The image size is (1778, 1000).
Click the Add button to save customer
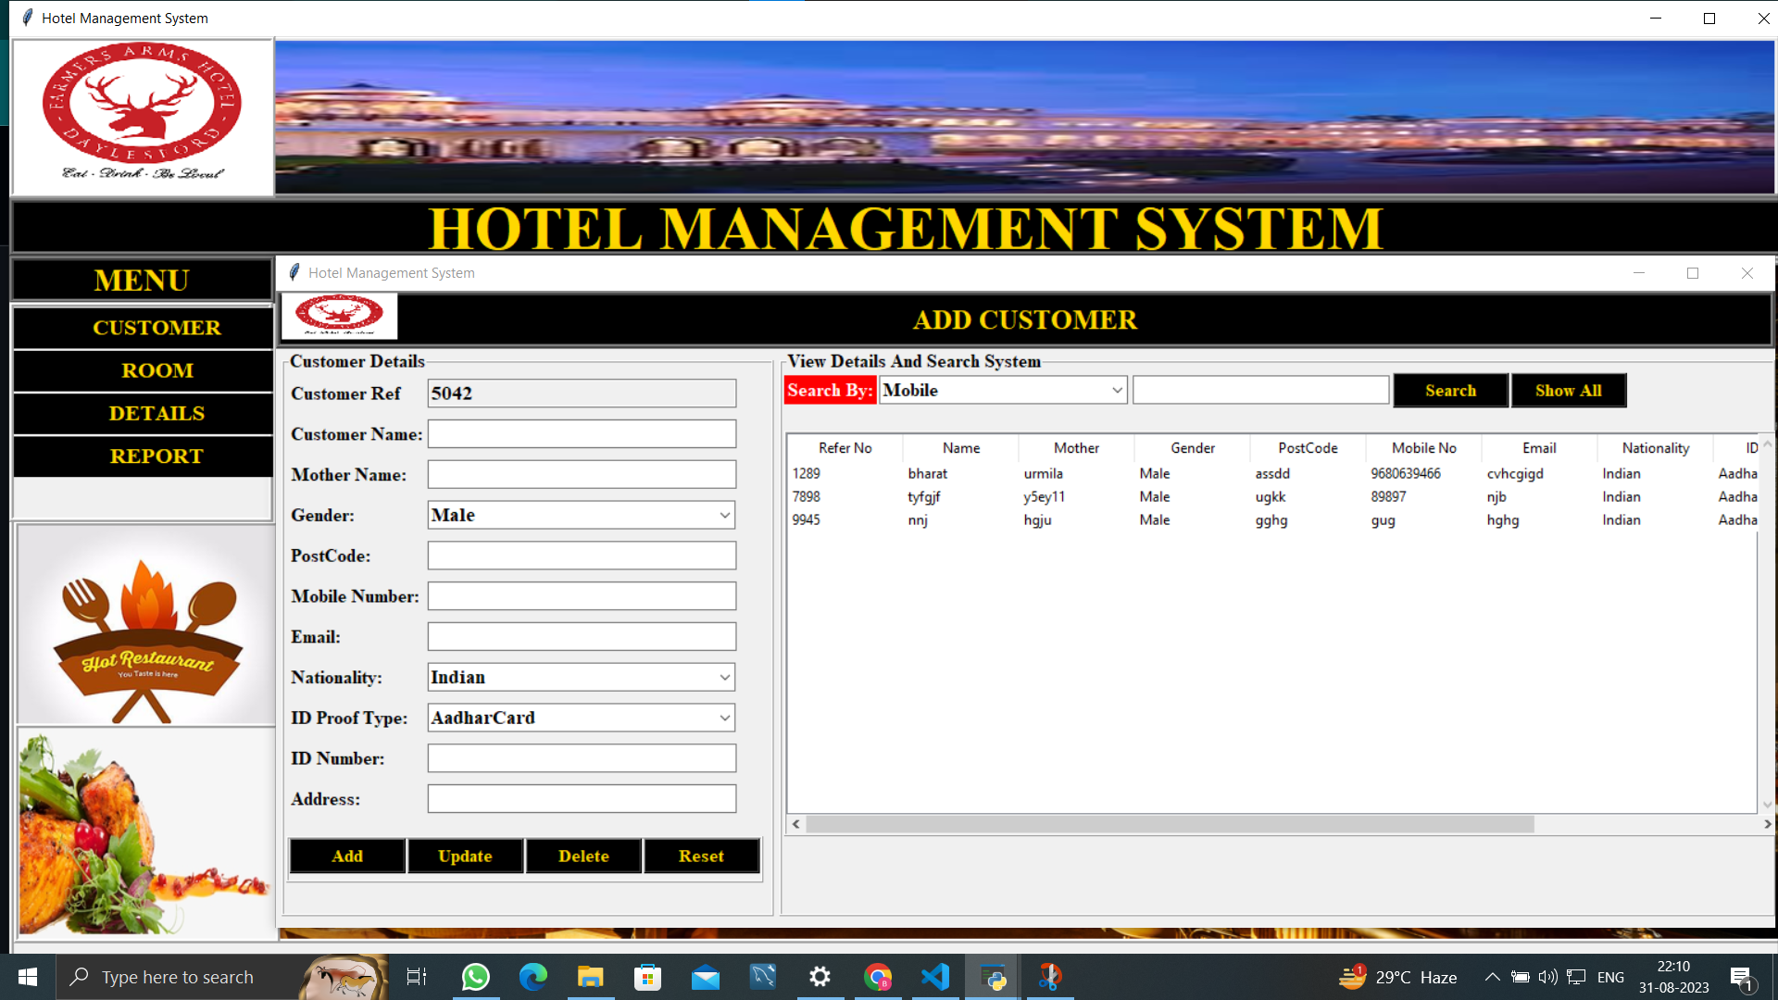(346, 856)
